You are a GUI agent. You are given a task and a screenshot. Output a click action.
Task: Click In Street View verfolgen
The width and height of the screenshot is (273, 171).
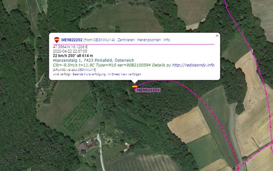(125, 74)
